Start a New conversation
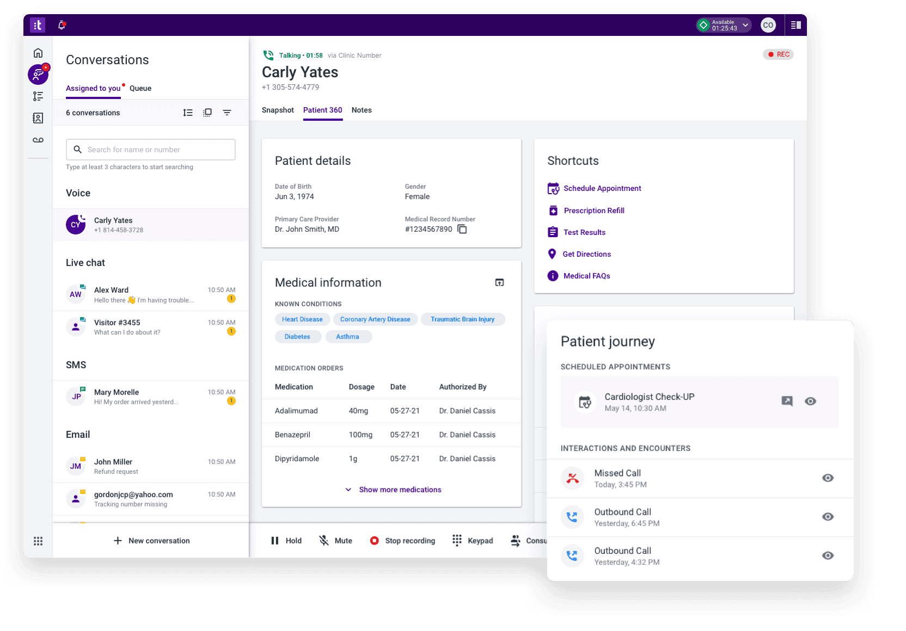This screenshot has height=631, width=906. 151,541
